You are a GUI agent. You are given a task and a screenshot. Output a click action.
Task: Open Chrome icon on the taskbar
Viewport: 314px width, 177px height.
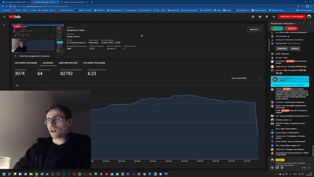coord(36,174)
